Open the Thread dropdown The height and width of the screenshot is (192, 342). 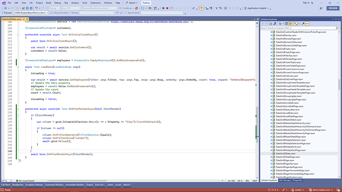pos(97,13)
